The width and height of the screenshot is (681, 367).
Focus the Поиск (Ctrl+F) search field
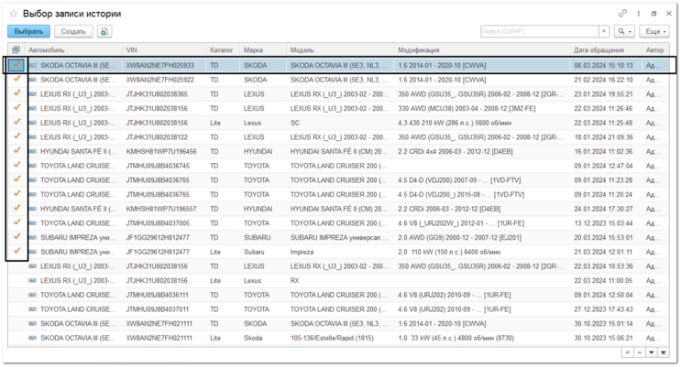[x=540, y=31]
